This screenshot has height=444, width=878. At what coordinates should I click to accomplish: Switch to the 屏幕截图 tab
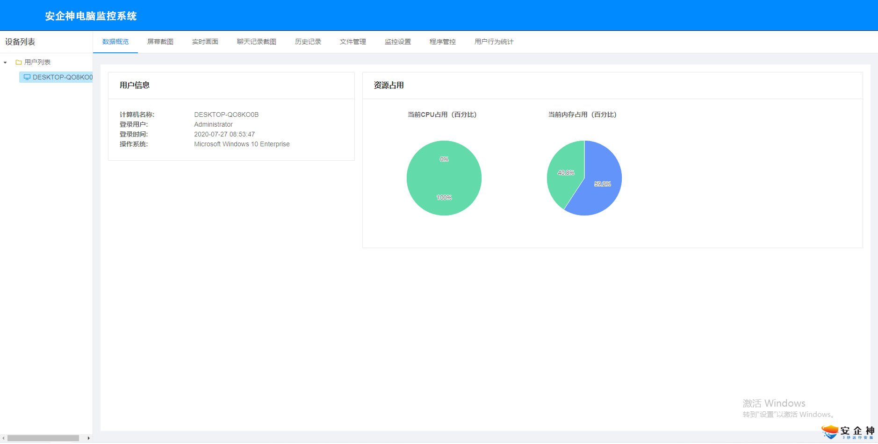[160, 42]
